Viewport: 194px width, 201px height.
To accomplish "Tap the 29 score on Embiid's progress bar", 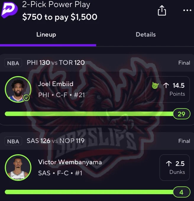I will tap(182, 114).
